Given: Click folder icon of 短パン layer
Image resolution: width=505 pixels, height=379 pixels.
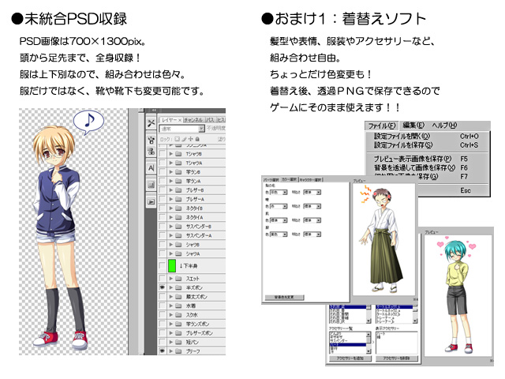Looking at the screenshot, I should (x=179, y=342).
